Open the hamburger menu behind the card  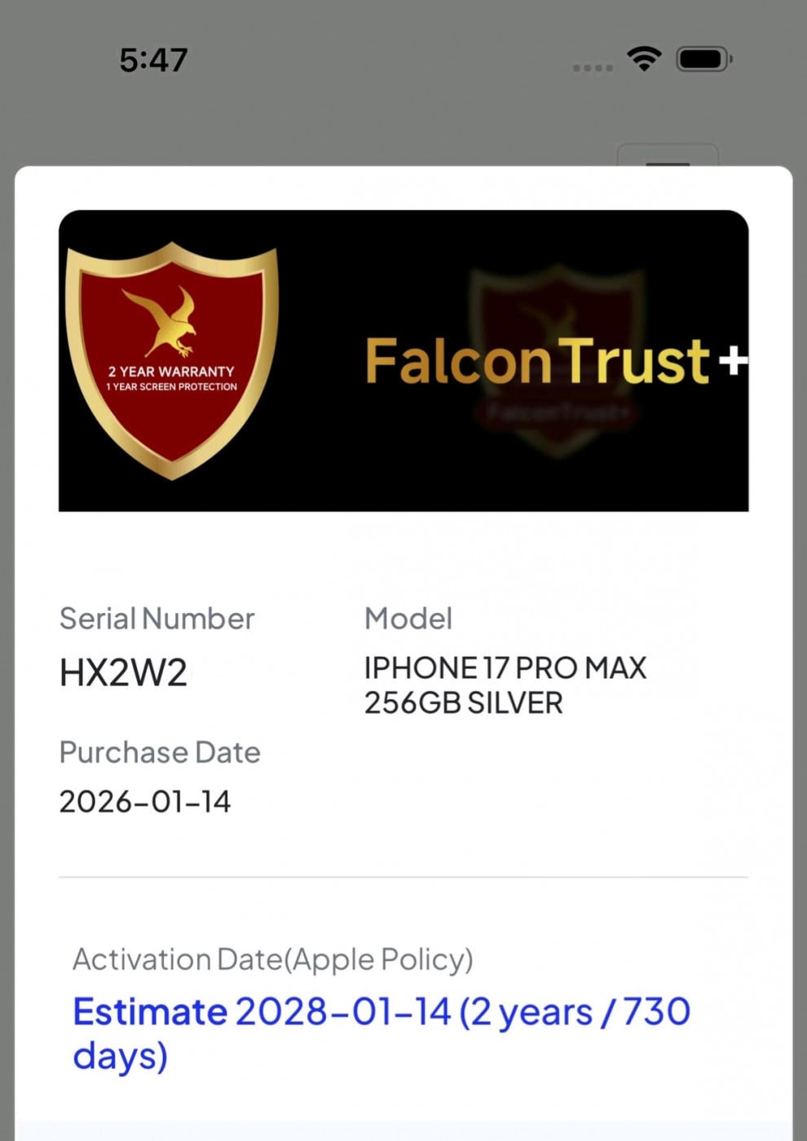668,156
